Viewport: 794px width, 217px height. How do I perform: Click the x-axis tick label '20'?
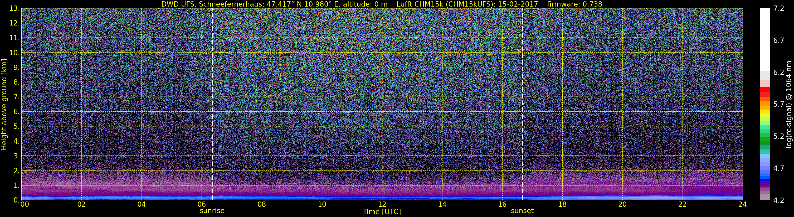click(622, 204)
